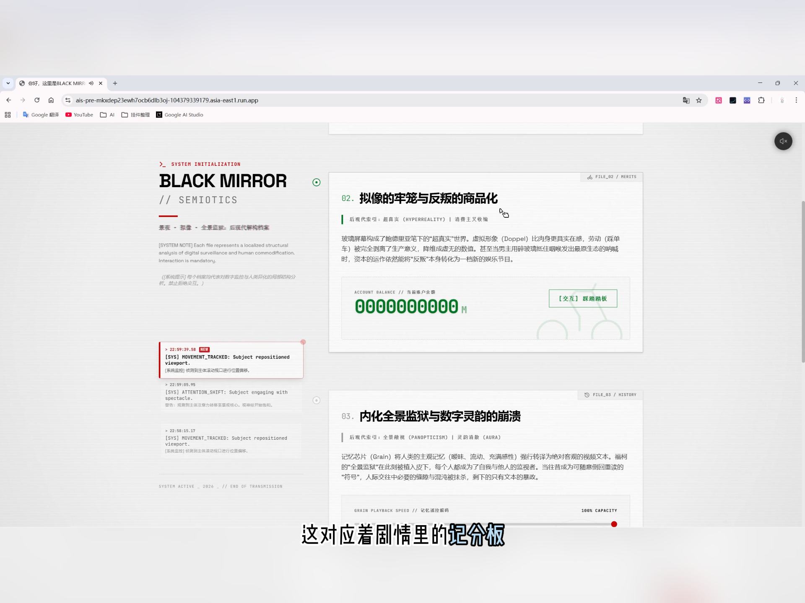The height and width of the screenshot is (603, 805).
Task: Open a new browser tab
Action: pyautogui.click(x=115, y=83)
